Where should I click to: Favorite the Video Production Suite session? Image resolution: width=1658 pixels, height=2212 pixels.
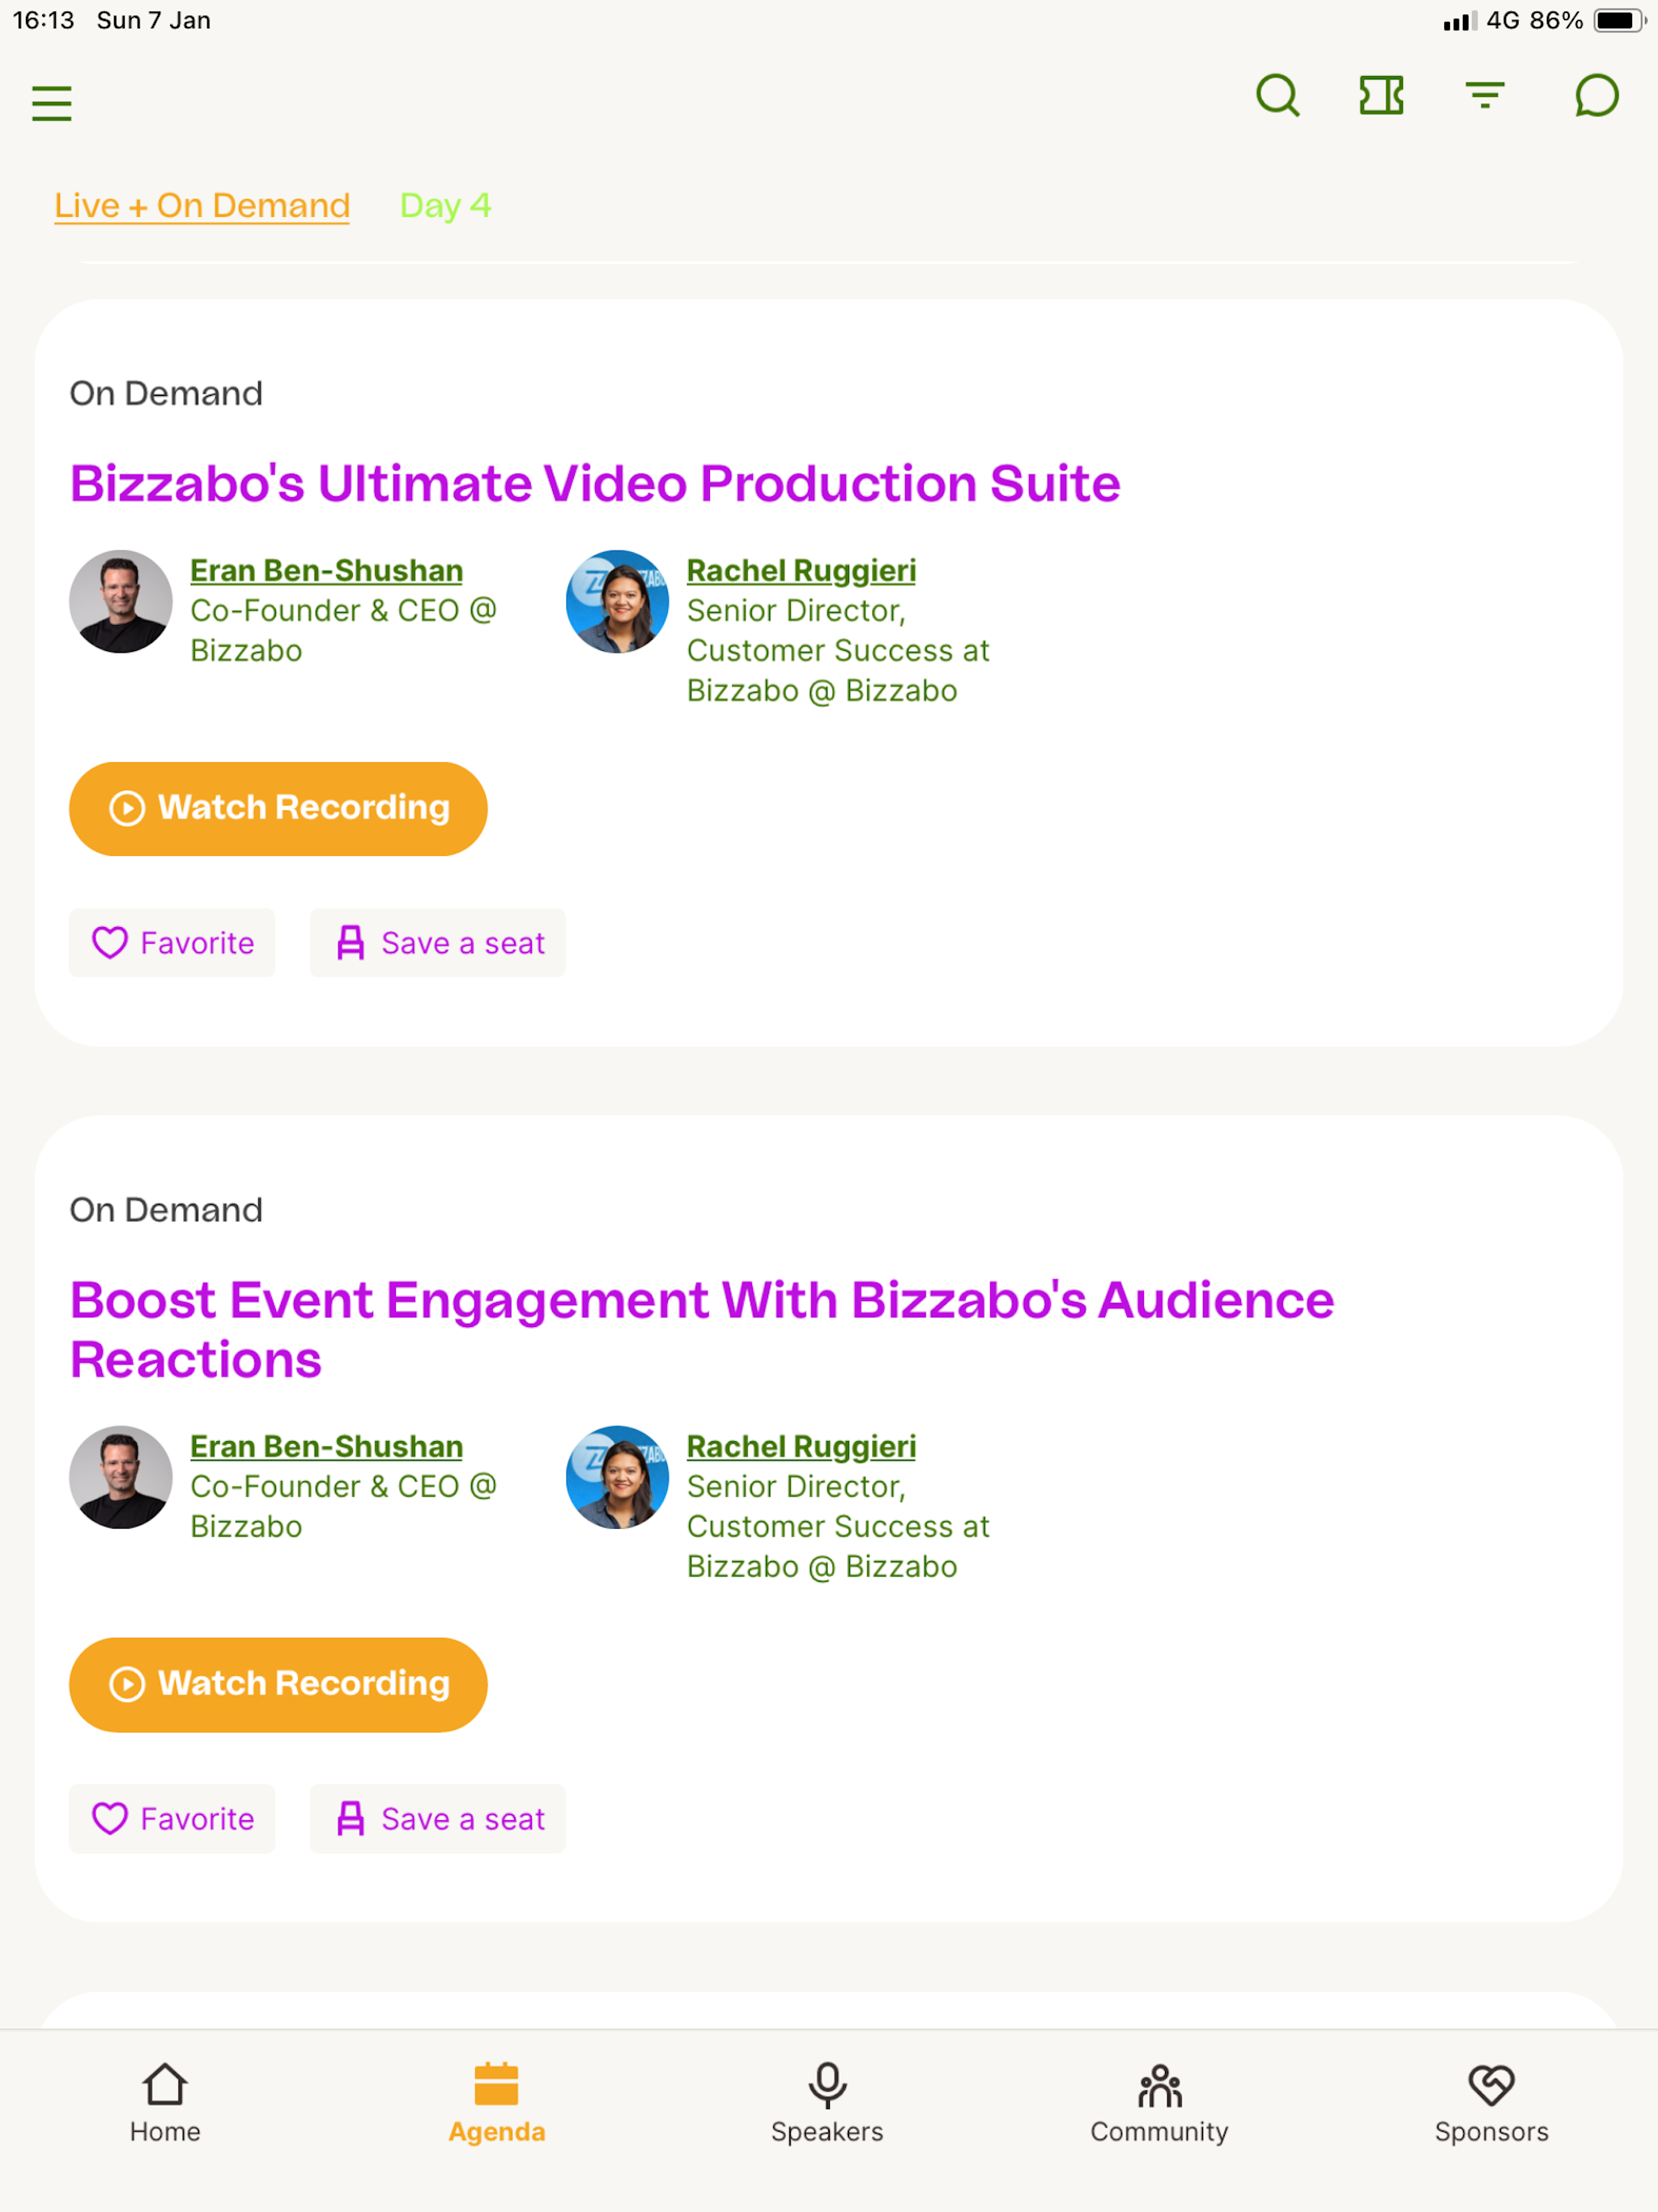[172, 943]
